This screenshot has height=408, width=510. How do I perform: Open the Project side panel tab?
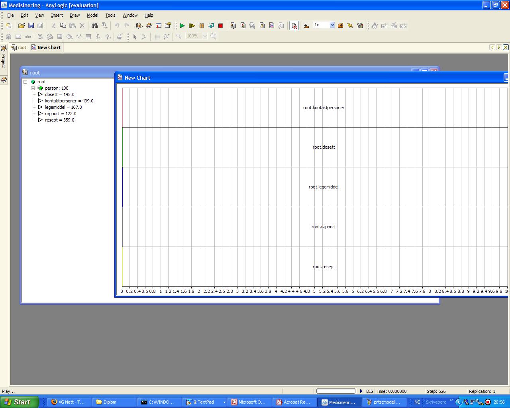4,57
